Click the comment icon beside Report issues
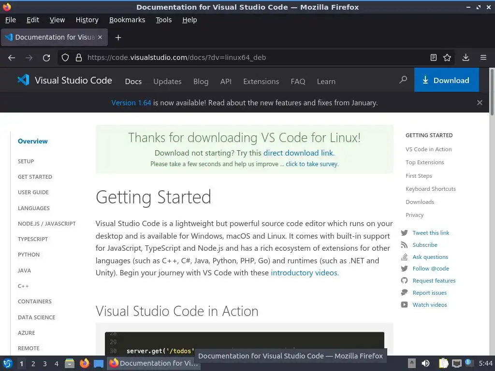The width and height of the screenshot is (495, 371). (x=405, y=292)
